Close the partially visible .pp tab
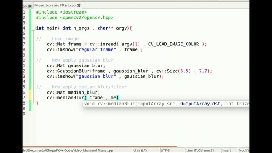This screenshot has width=272, height=153. click(x=30, y=6)
